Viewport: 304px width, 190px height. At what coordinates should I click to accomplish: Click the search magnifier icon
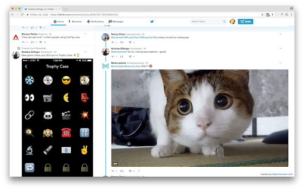click(224, 21)
